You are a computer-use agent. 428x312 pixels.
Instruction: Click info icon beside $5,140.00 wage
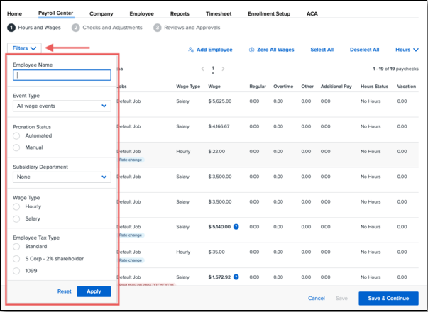(x=236, y=226)
